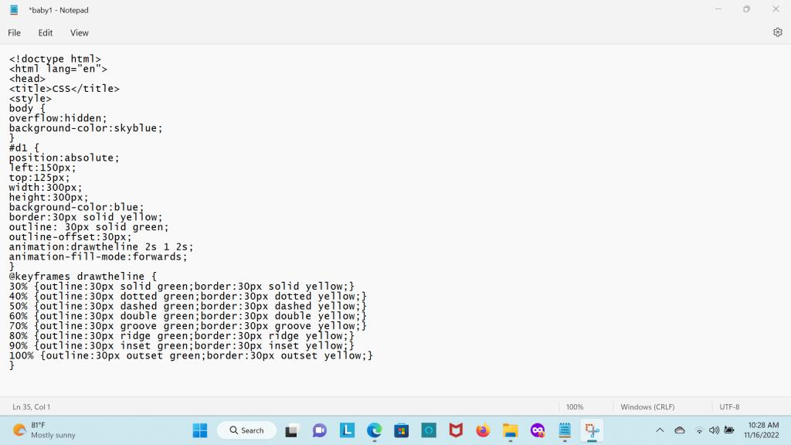
Task: Open Notepad settings gear icon
Action: point(777,32)
